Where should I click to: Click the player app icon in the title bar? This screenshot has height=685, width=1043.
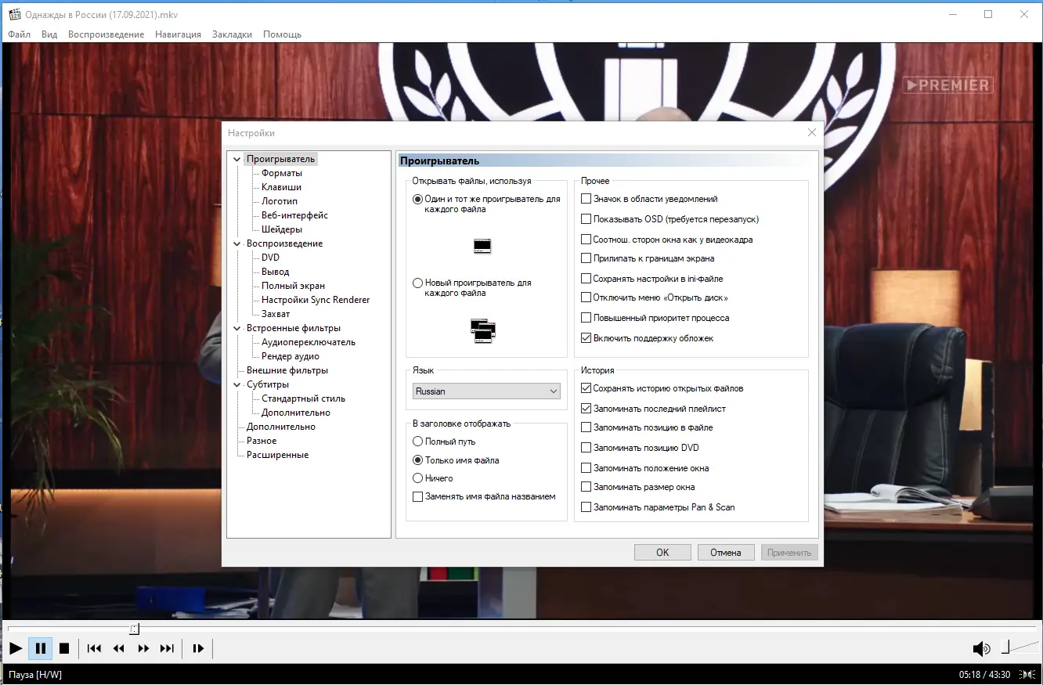[14, 14]
